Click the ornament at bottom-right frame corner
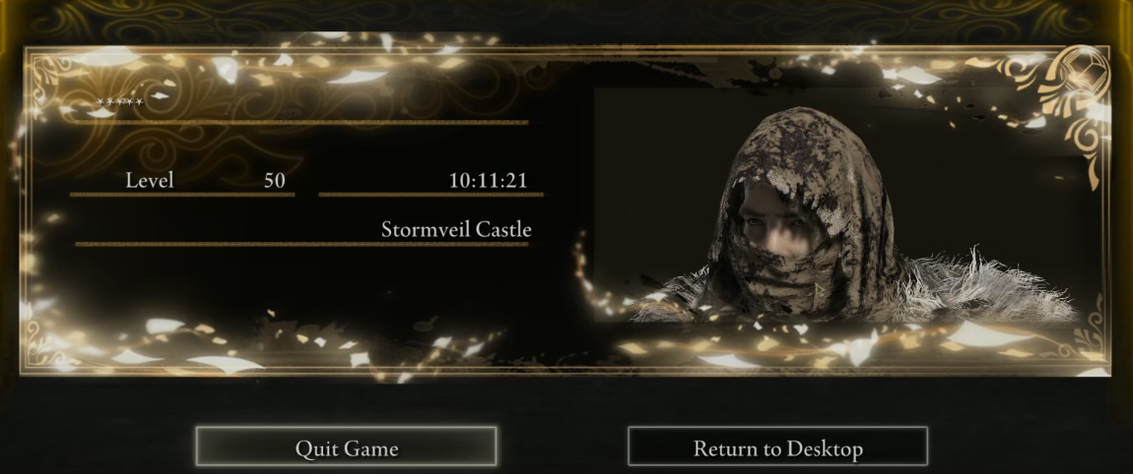The width and height of the screenshot is (1133, 474). [x=1090, y=339]
